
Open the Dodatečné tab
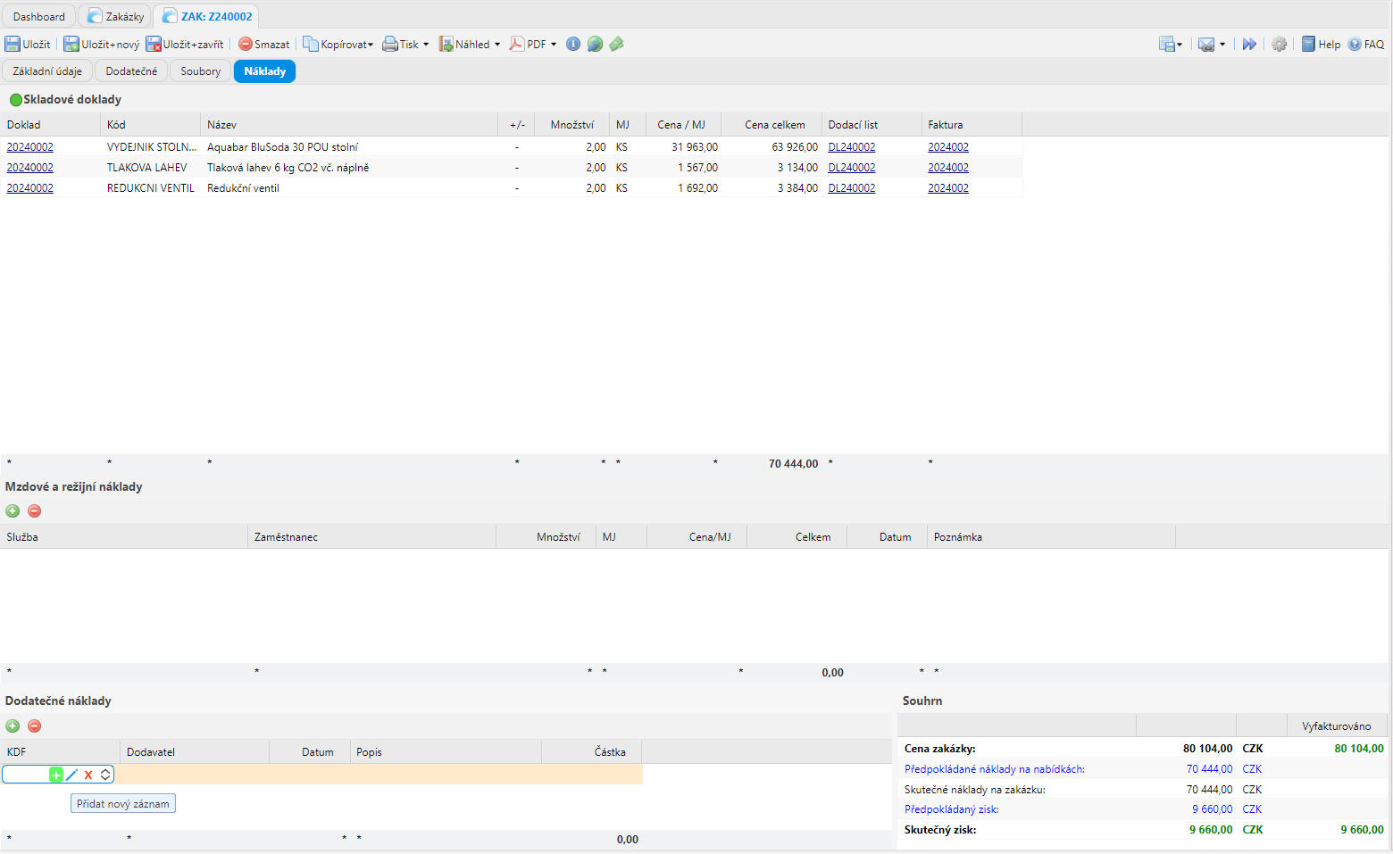131,71
